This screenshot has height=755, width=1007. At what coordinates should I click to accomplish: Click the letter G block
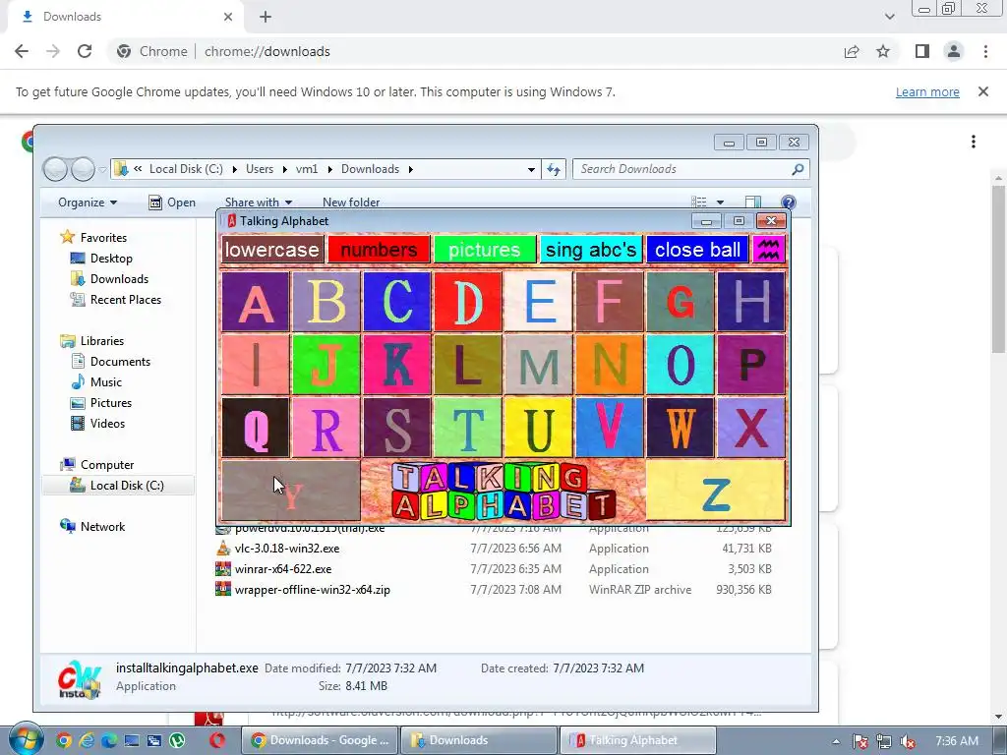pos(681,301)
